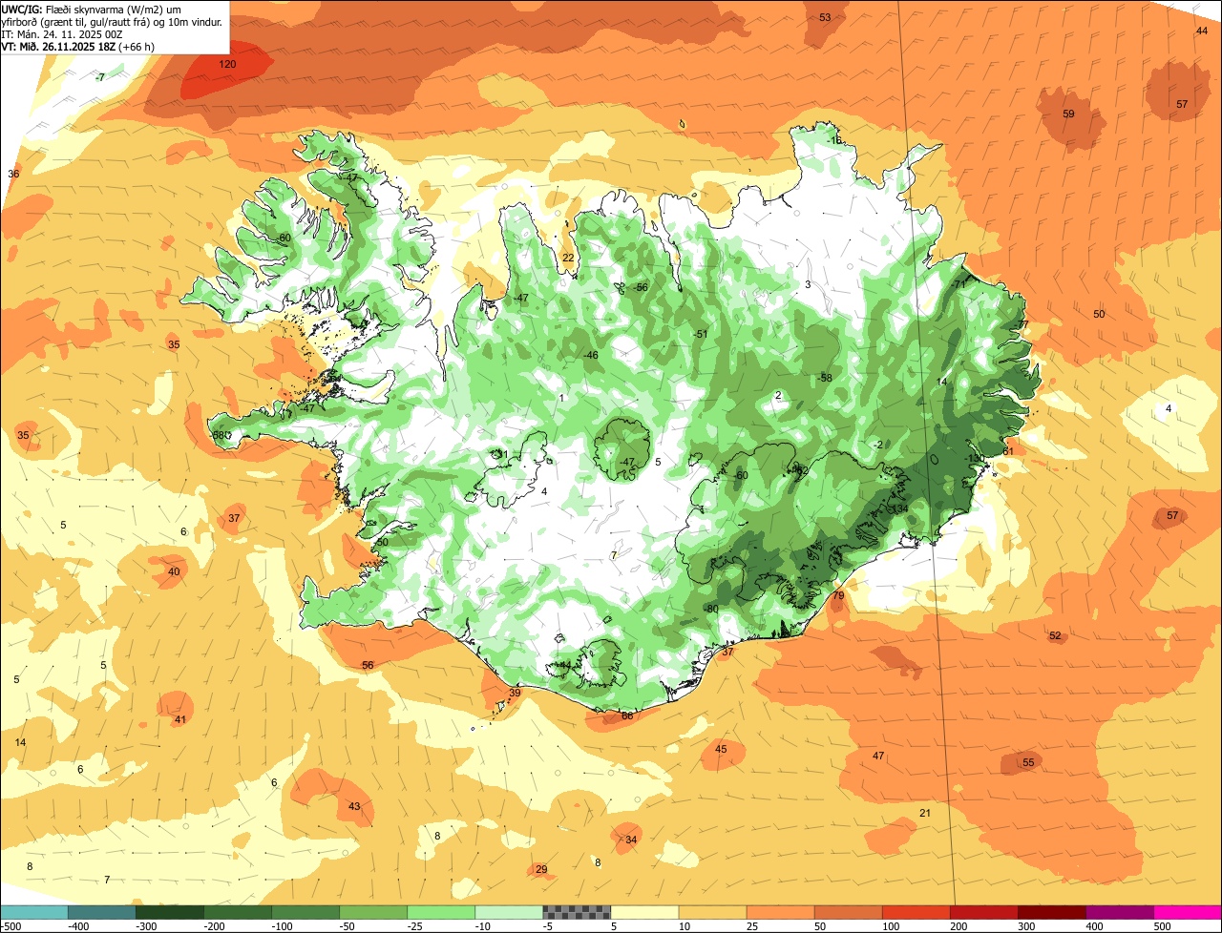1222x933 pixels.
Task: Click the title line 'UWC/IG: Flæði skynvarma (W/m2) um'
Action: [92, 9]
